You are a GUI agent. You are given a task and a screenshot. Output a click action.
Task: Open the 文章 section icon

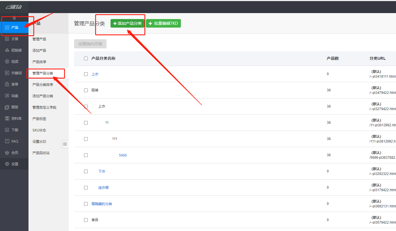tap(7, 39)
